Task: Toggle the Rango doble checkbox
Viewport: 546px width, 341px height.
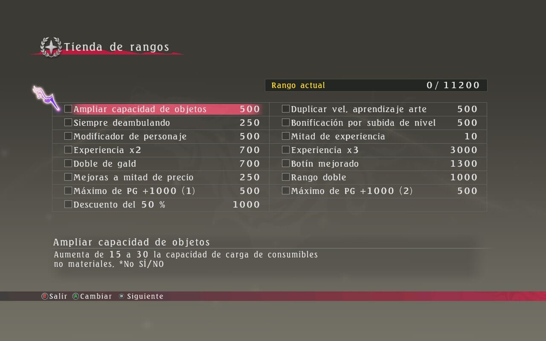Action: point(286,177)
